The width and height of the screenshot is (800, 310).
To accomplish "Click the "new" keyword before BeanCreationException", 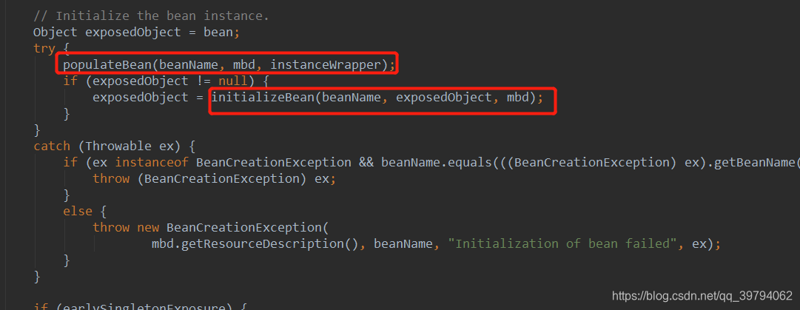I will [148, 227].
